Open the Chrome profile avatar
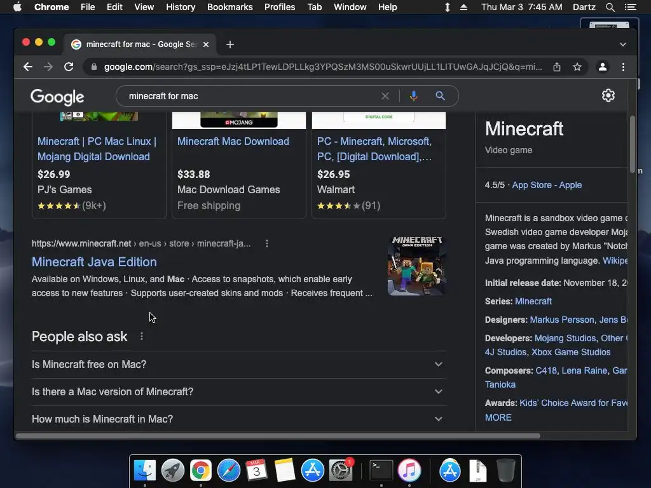 603,67
